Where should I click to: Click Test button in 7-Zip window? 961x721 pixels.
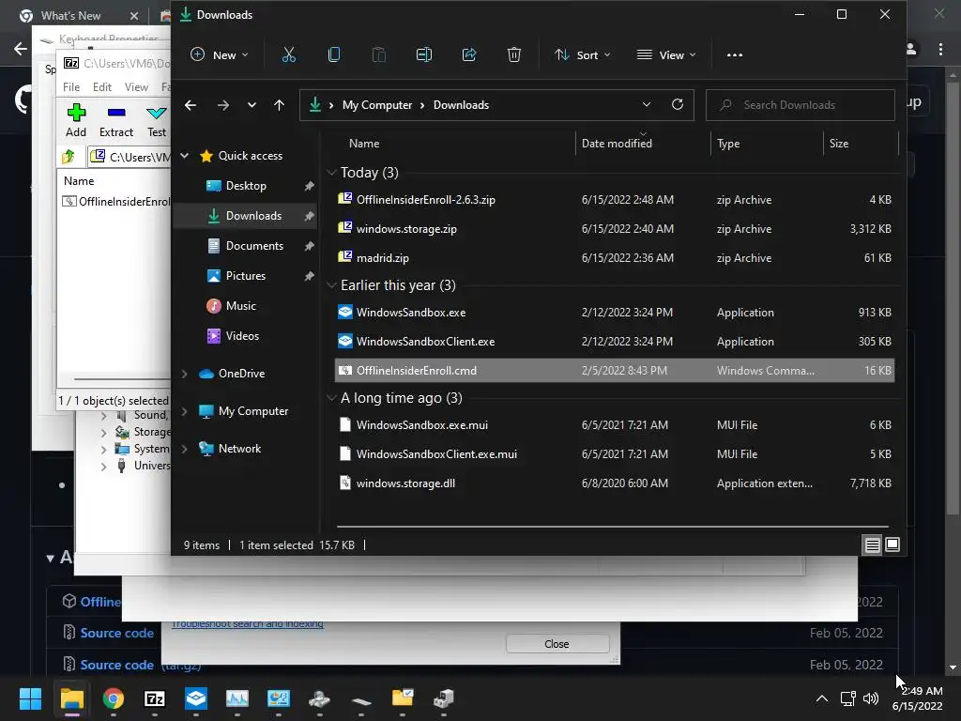click(157, 120)
